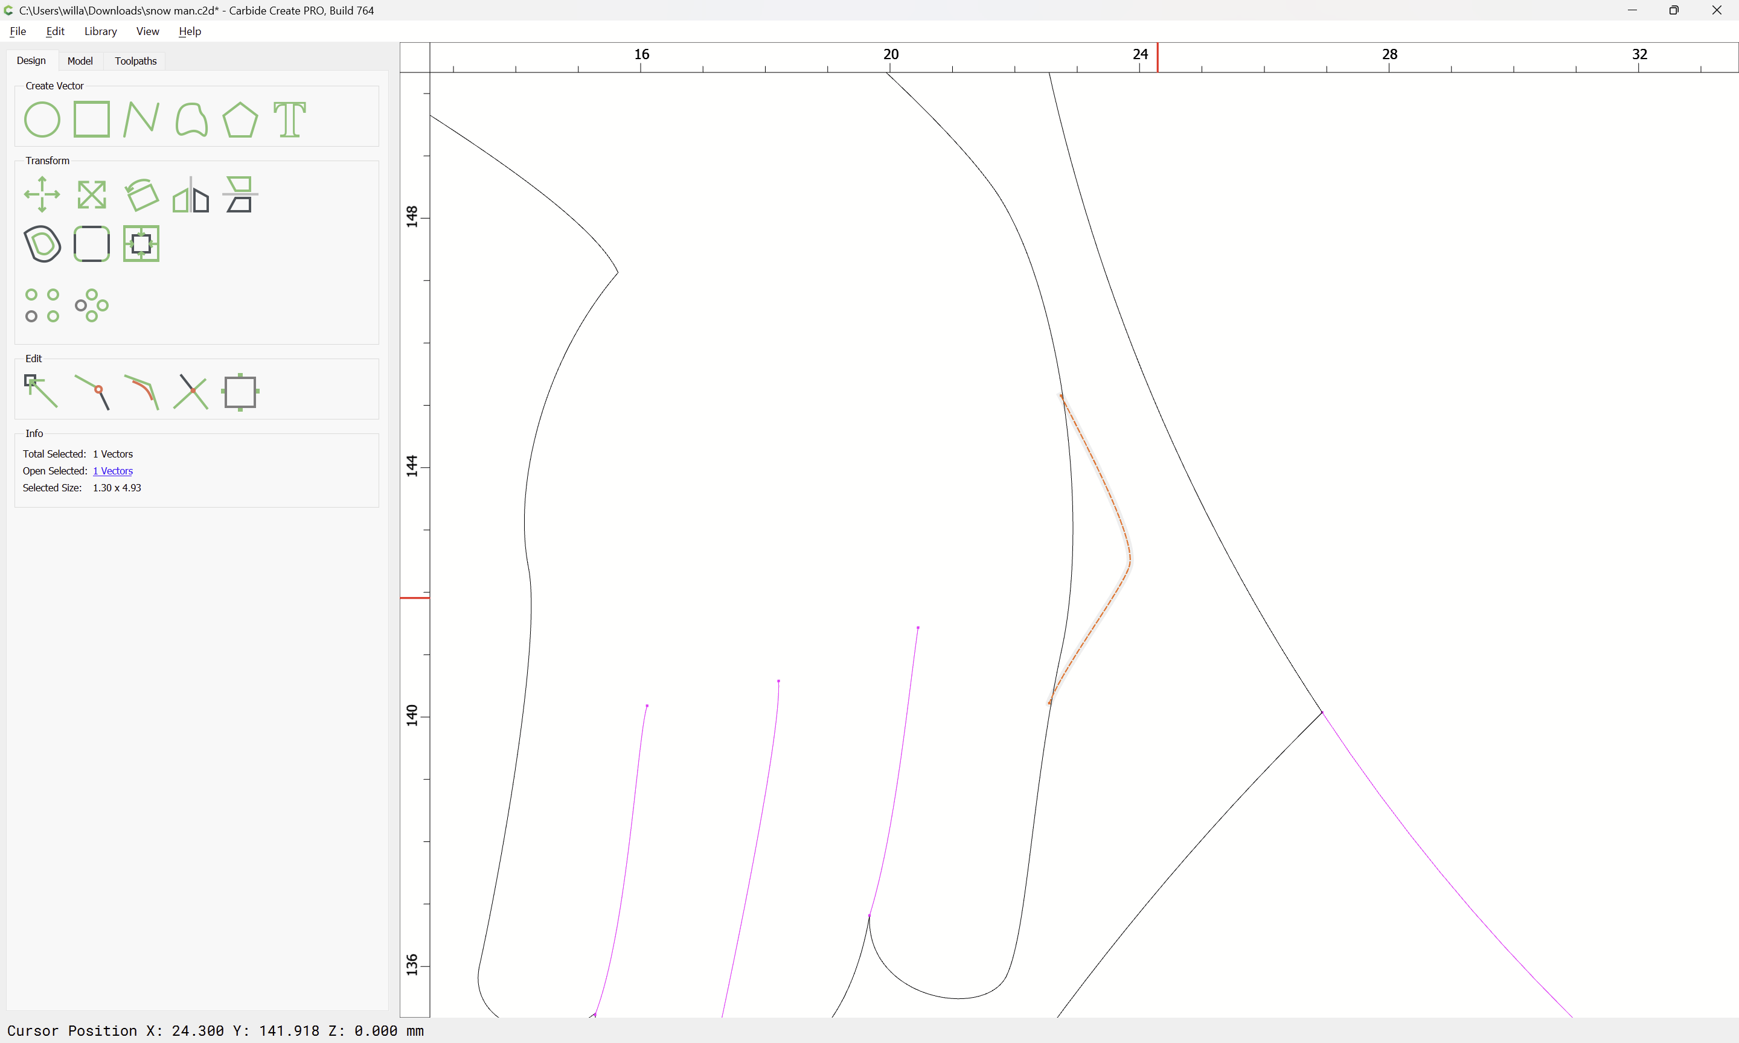Open the Align vectors tool

point(240,194)
